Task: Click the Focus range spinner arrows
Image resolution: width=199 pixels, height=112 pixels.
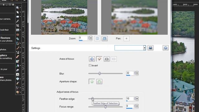Action: [135, 106]
